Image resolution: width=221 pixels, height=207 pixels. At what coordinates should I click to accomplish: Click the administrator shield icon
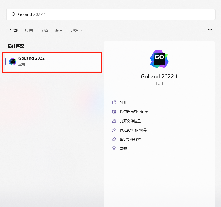pos(114,112)
